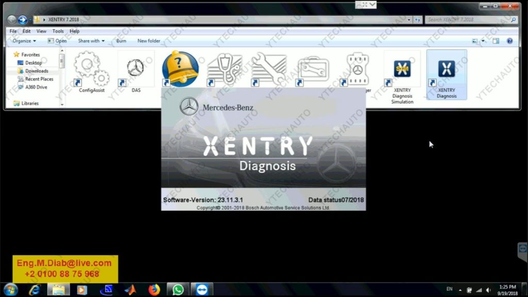
Task: Open the toolbox wrench shortcut icon
Action: (x=313, y=69)
